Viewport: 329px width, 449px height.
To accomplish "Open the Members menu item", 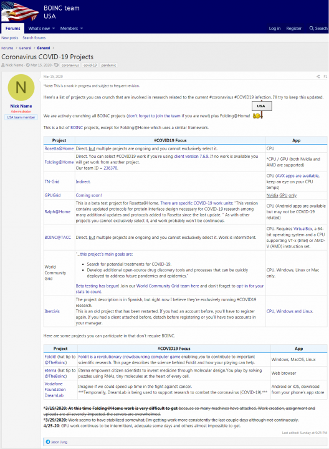I will 69,28.
